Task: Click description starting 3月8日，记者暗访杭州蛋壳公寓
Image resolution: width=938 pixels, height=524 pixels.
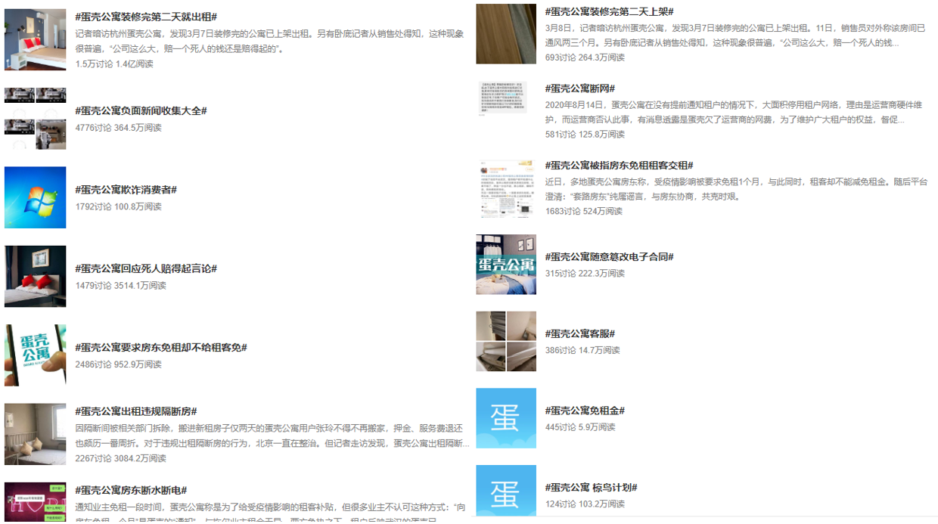Action: (735, 36)
